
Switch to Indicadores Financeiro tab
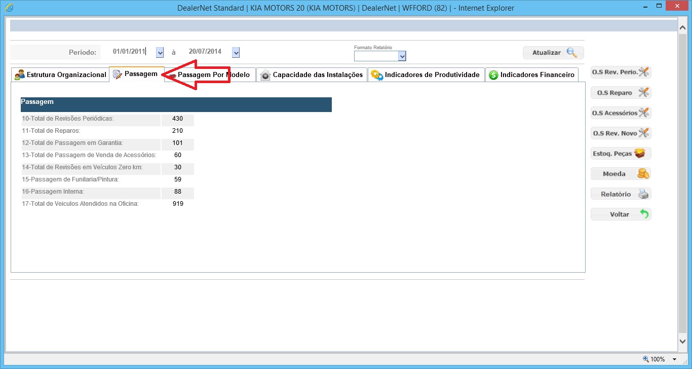(531, 75)
